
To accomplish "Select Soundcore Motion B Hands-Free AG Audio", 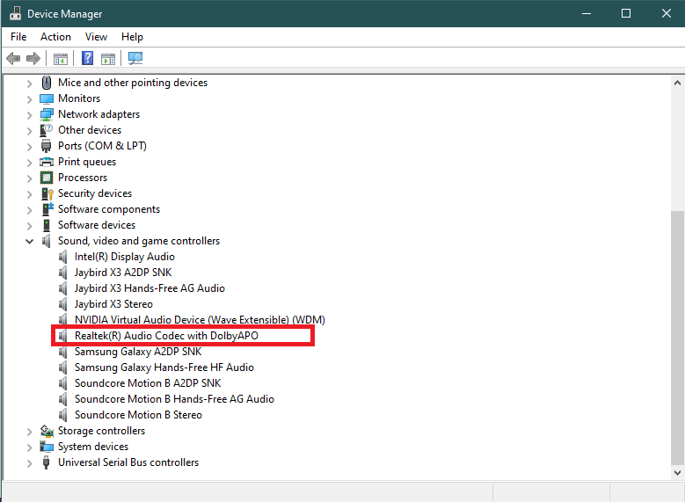I will (x=174, y=399).
